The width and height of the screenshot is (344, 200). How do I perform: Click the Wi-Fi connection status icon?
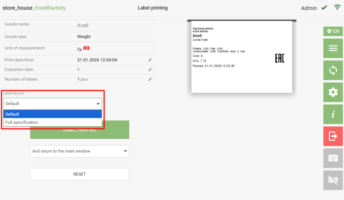(x=337, y=7)
